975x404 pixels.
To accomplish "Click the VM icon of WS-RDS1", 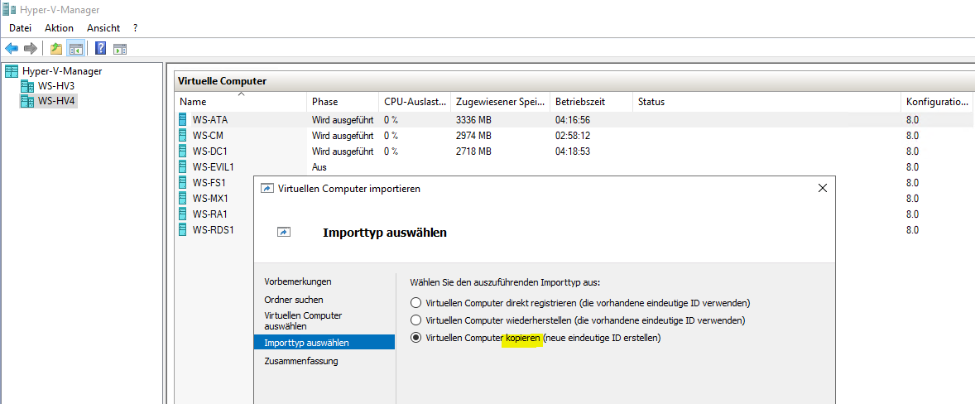I will (183, 229).
